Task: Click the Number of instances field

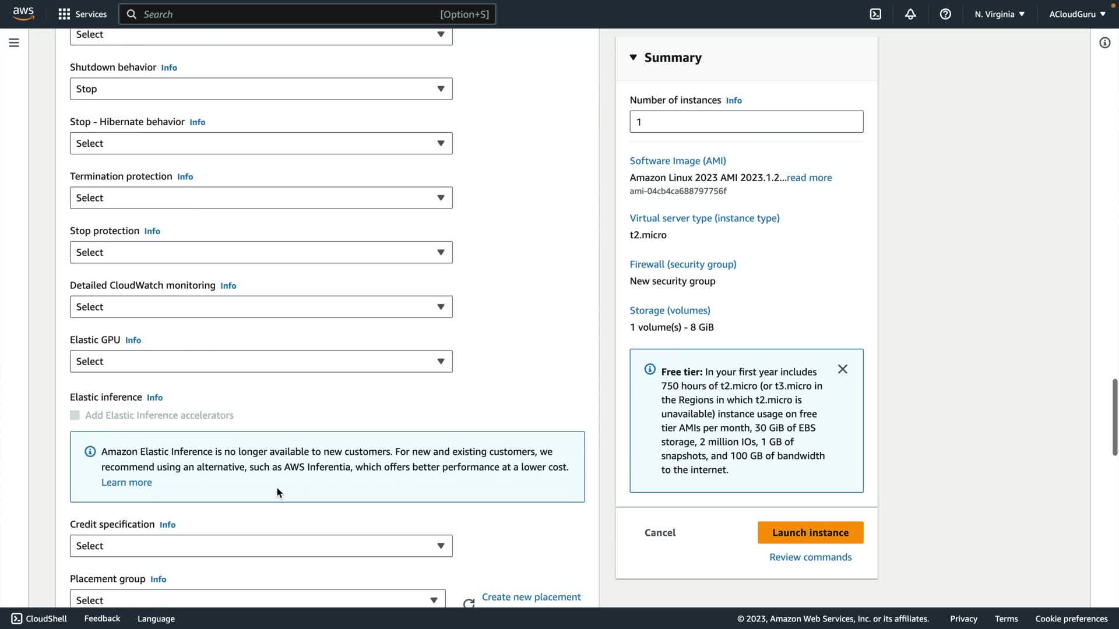Action: click(x=746, y=122)
